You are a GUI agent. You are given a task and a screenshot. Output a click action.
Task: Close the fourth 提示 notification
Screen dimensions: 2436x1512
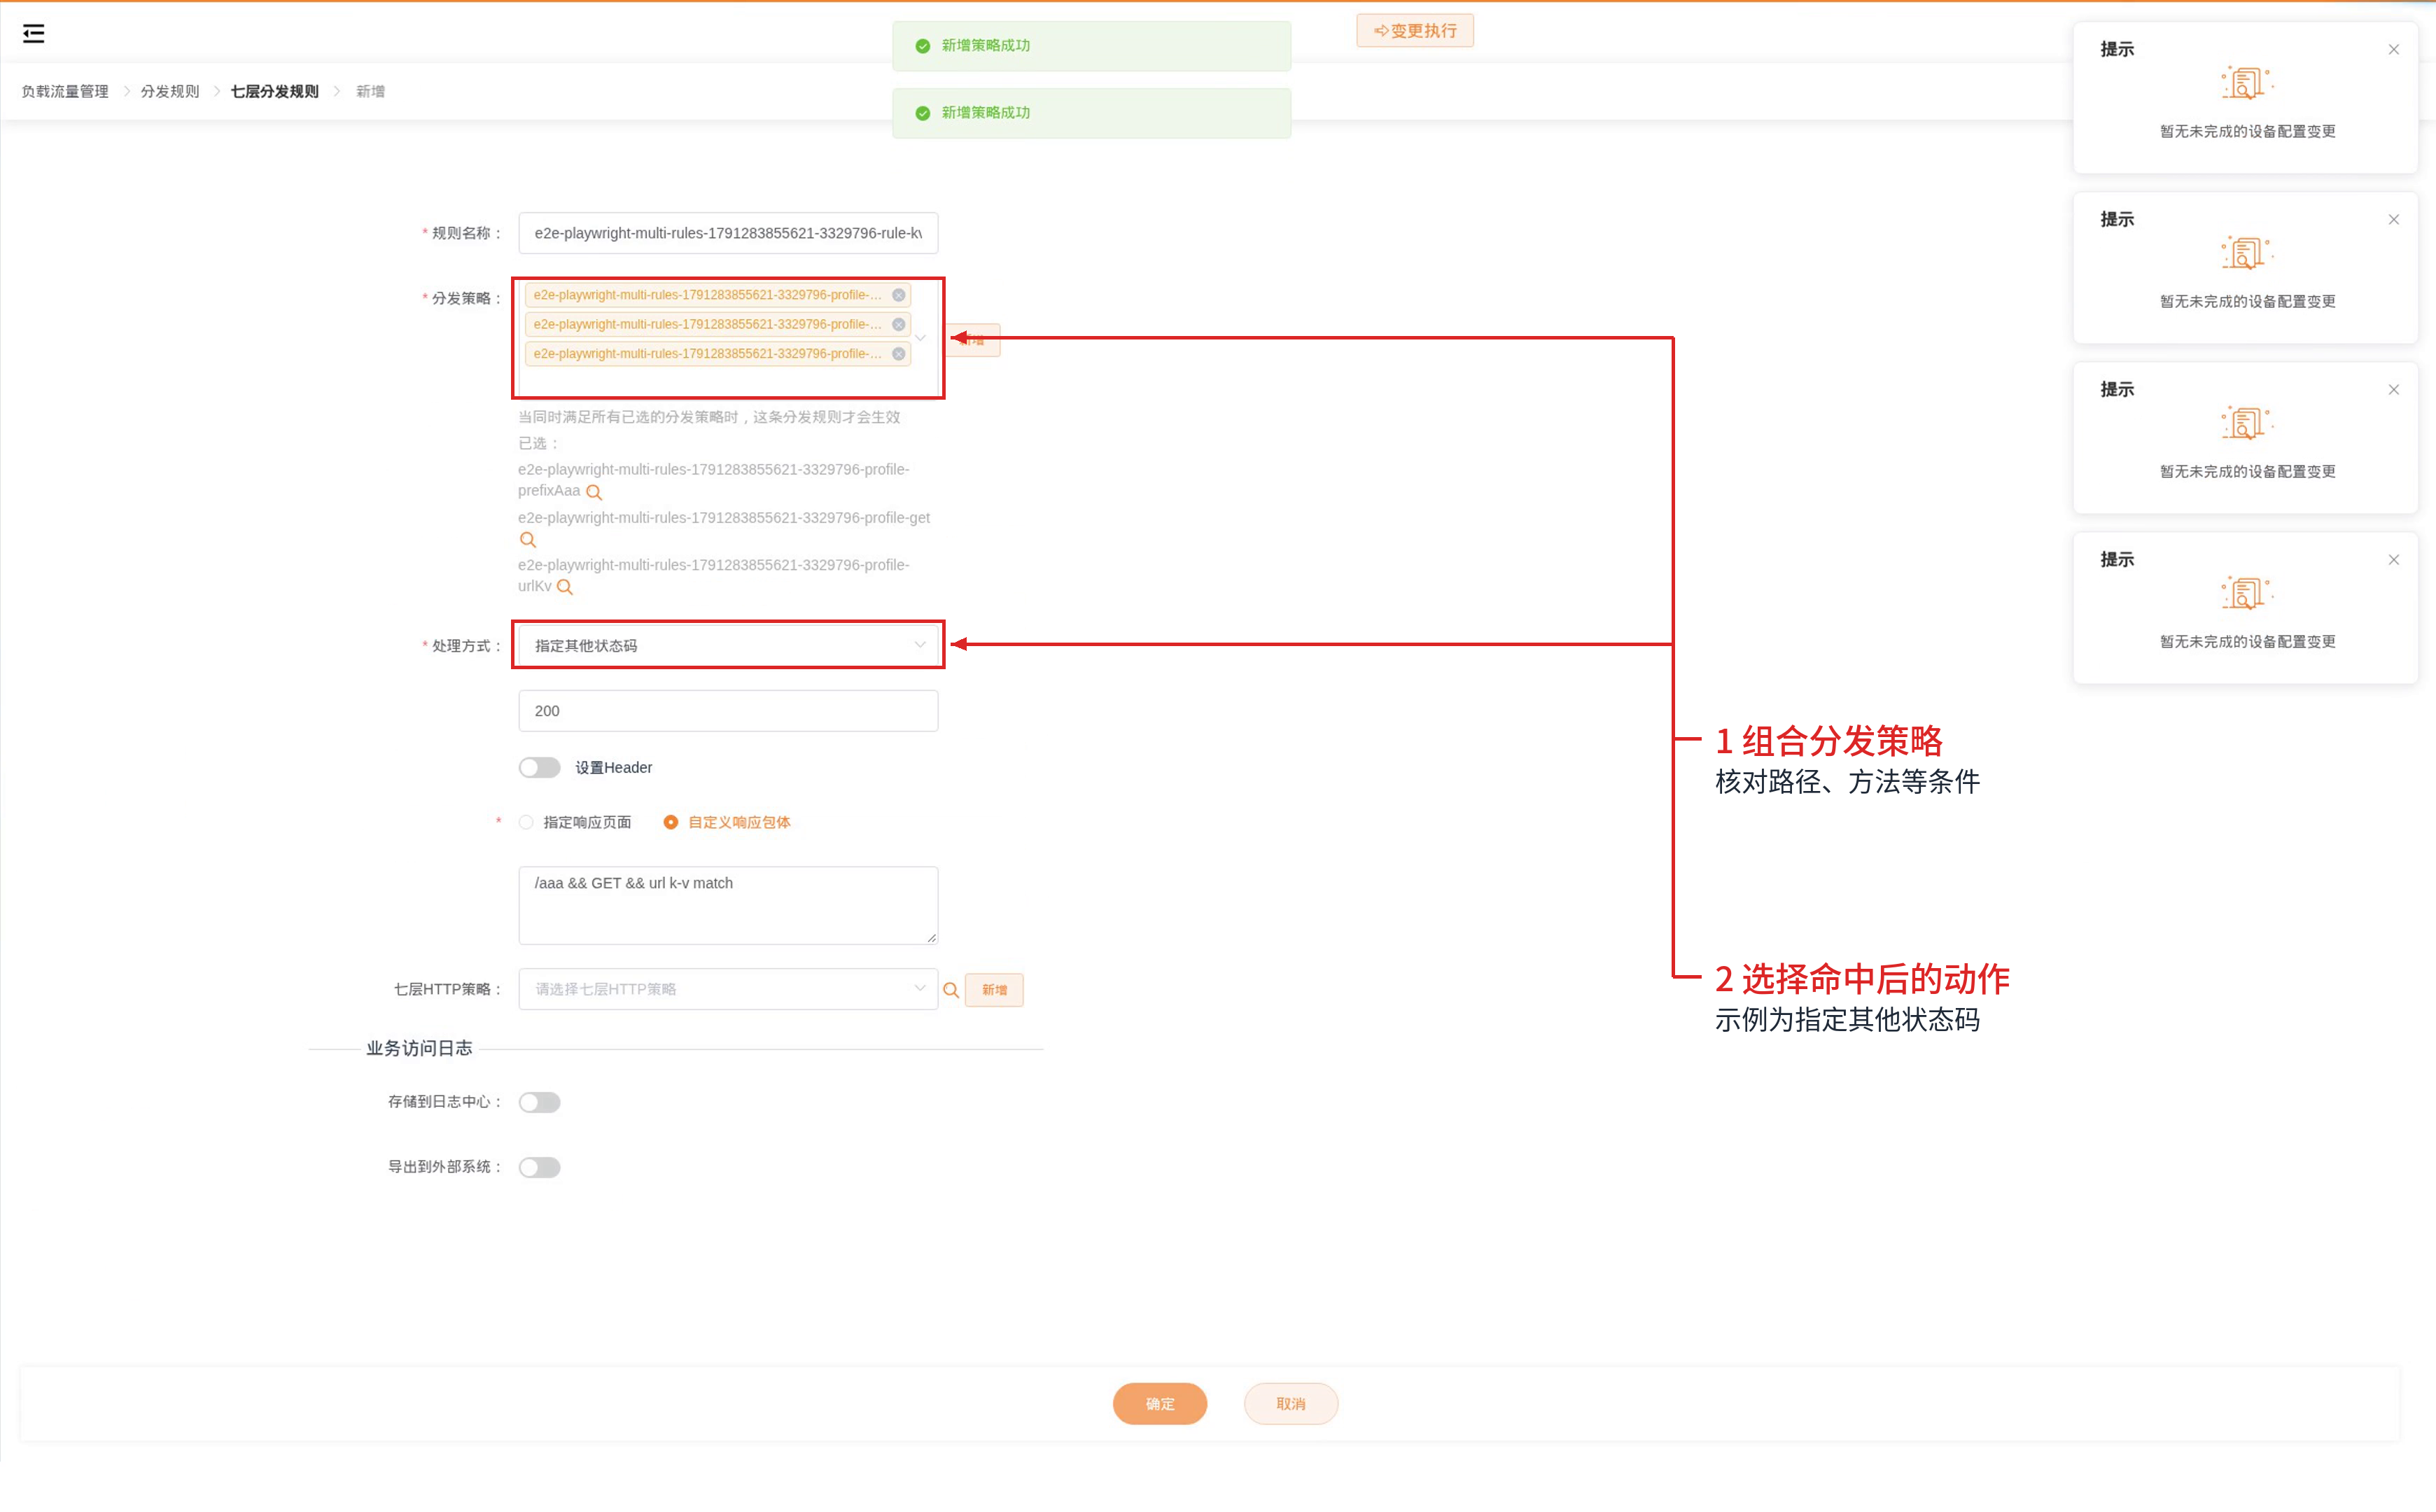pos(2393,560)
